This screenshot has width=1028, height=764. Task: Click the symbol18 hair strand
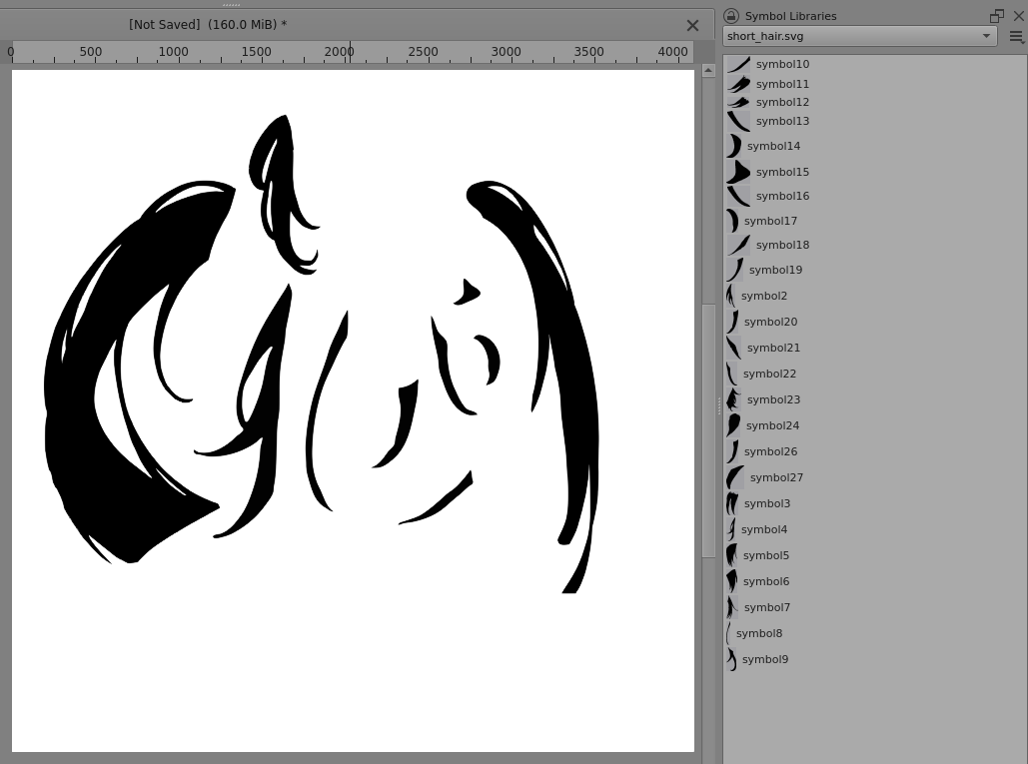pos(738,245)
